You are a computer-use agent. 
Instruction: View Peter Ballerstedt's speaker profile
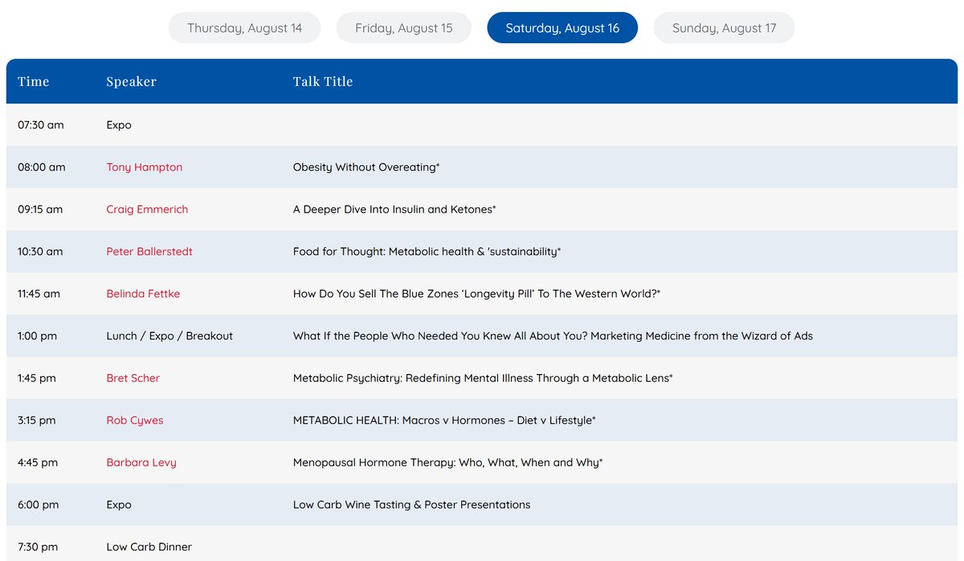click(149, 251)
